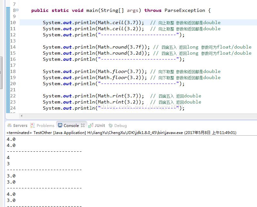Click the JUnit tab icon
257x207 pixels.
pos(90,125)
